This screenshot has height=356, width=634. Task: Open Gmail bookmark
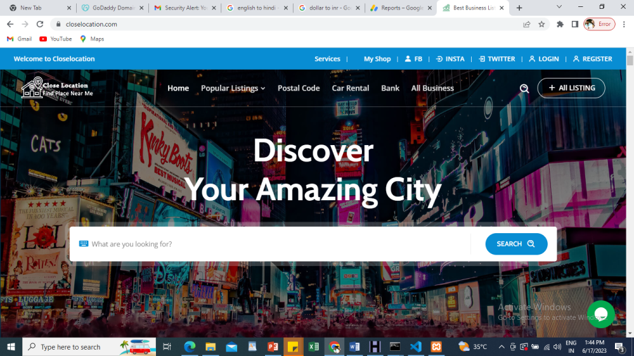click(20, 39)
